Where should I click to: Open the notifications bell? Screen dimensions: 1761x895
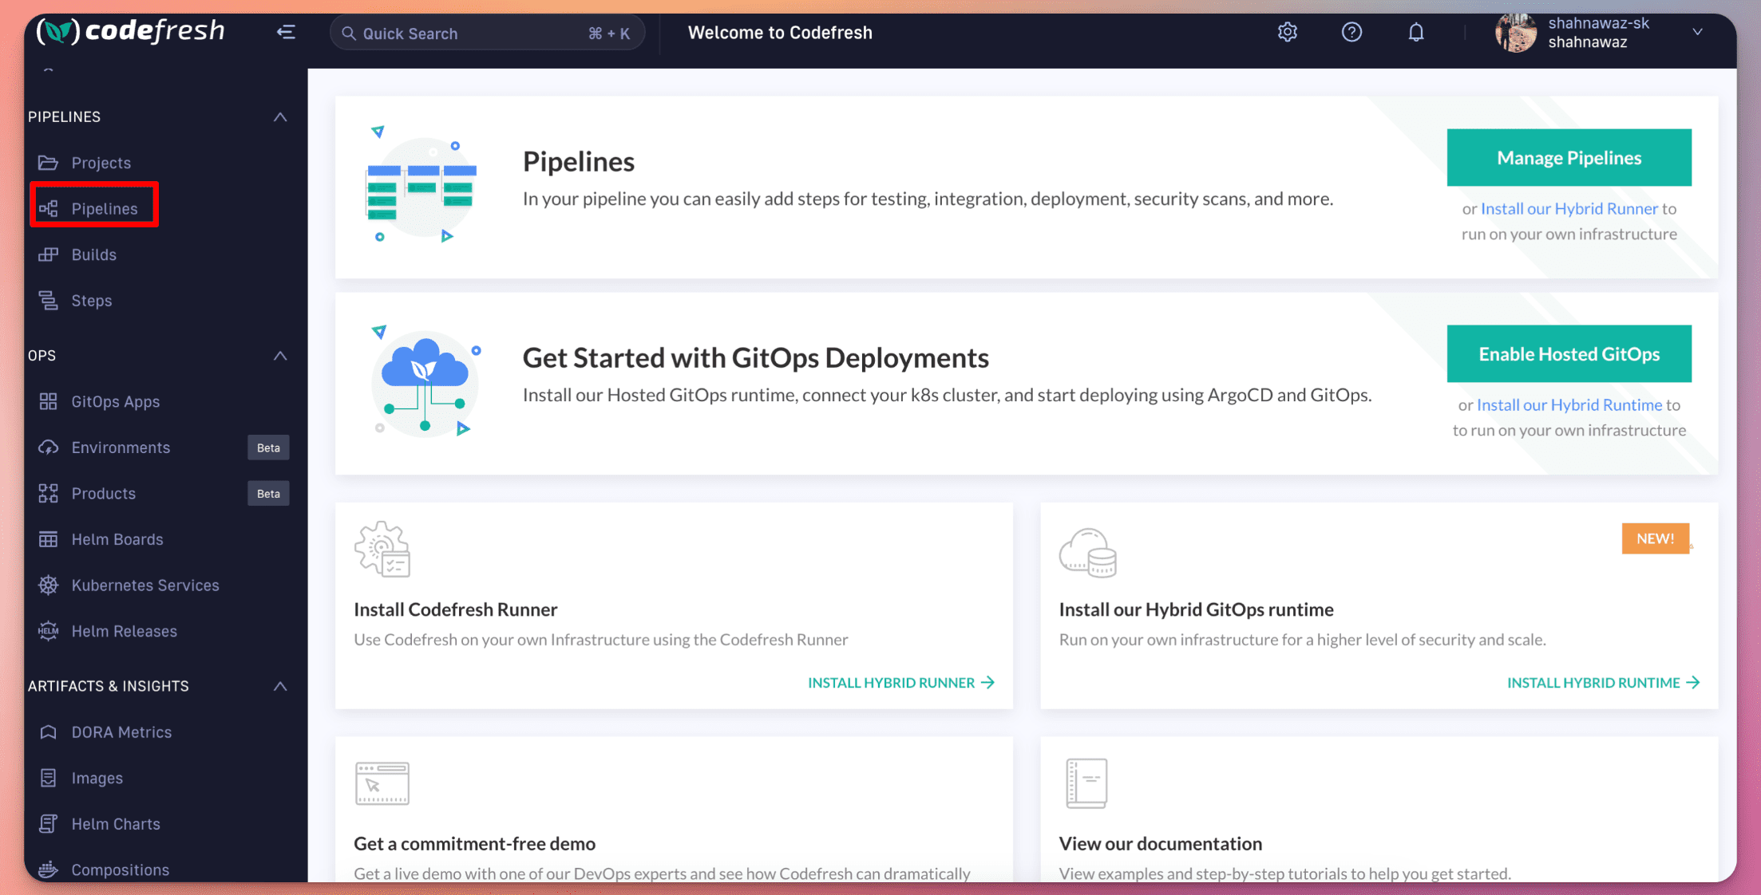(1416, 32)
